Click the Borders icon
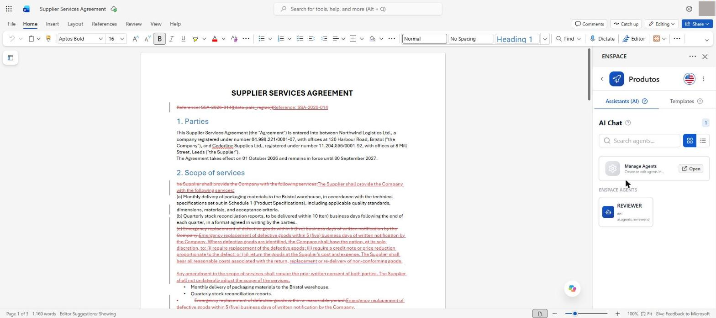The width and height of the screenshot is (716, 318). click(353, 39)
